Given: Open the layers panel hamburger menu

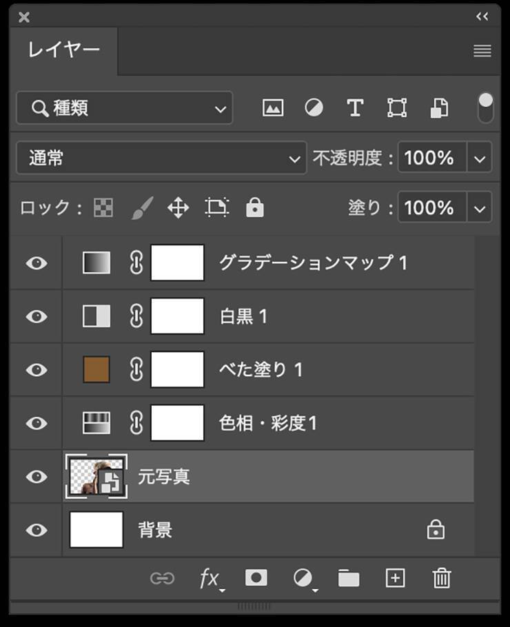Looking at the screenshot, I should 482,51.
